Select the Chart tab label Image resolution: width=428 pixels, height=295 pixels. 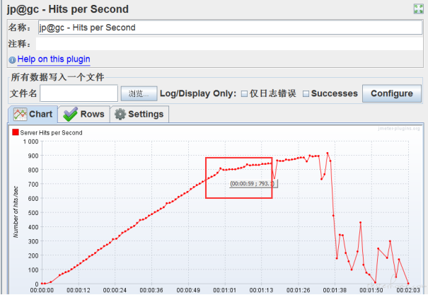pos(40,115)
